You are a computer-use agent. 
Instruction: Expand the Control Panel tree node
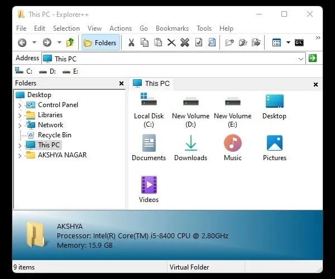(x=20, y=105)
